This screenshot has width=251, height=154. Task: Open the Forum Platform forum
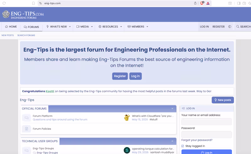tap(43, 116)
